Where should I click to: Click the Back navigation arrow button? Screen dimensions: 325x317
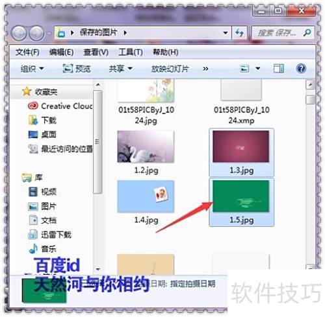point(19,33)
